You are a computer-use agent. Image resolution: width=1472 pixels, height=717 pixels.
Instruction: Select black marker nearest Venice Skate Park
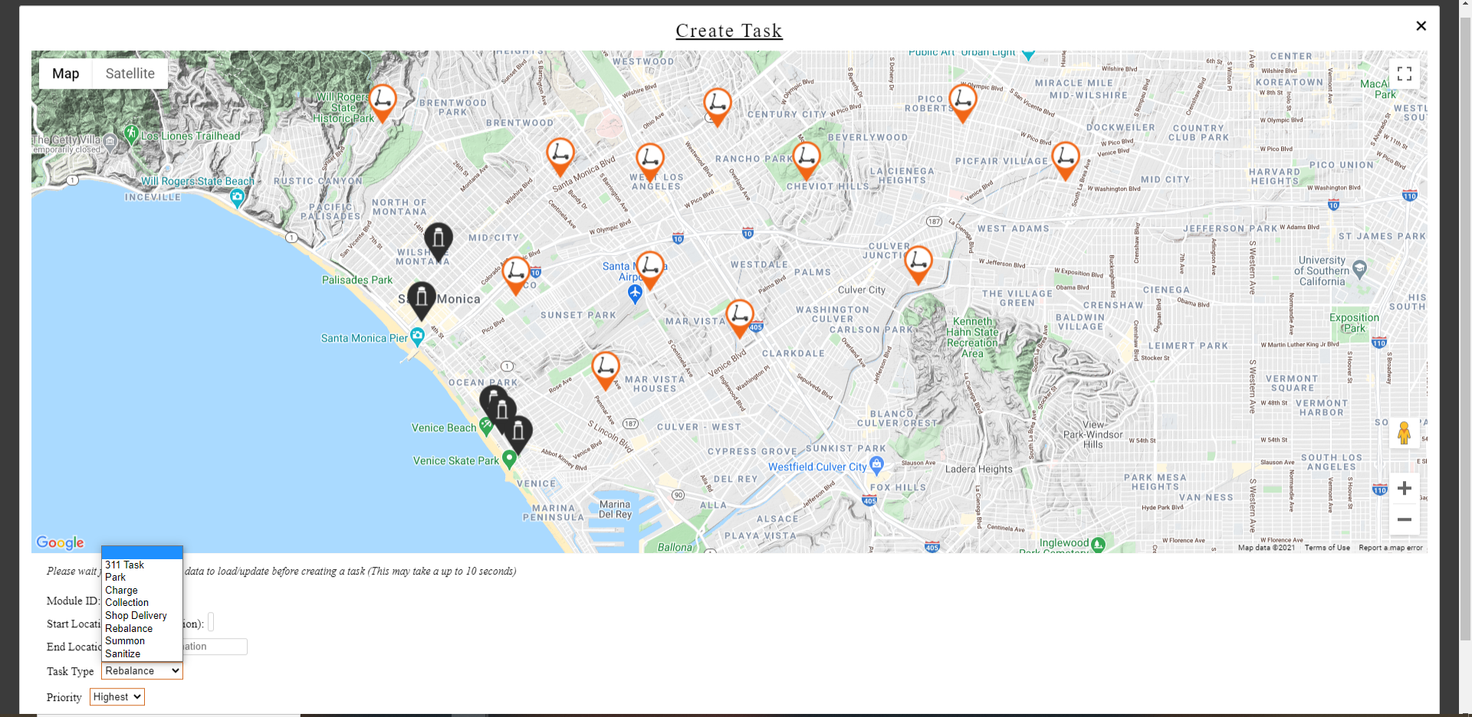pyautogui.click(x=518, y=434)
